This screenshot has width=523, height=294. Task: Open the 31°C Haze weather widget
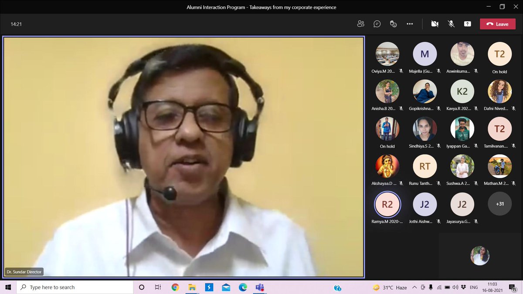[390, 287]
